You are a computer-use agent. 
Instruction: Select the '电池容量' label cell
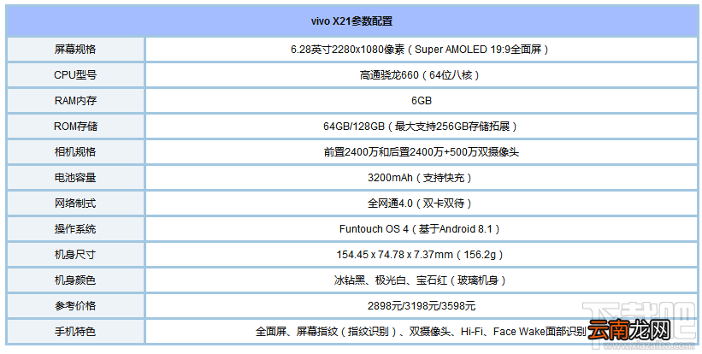click(75, 178)
